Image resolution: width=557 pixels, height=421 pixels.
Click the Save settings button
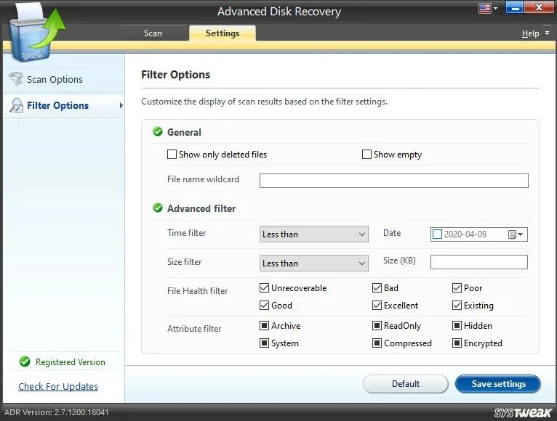tap(498, 384)
